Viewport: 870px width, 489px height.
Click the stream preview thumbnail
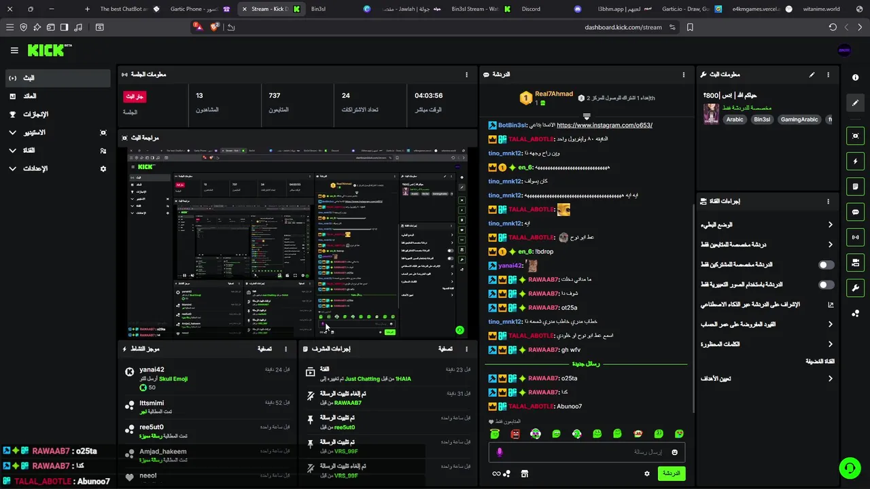(297, 242)
